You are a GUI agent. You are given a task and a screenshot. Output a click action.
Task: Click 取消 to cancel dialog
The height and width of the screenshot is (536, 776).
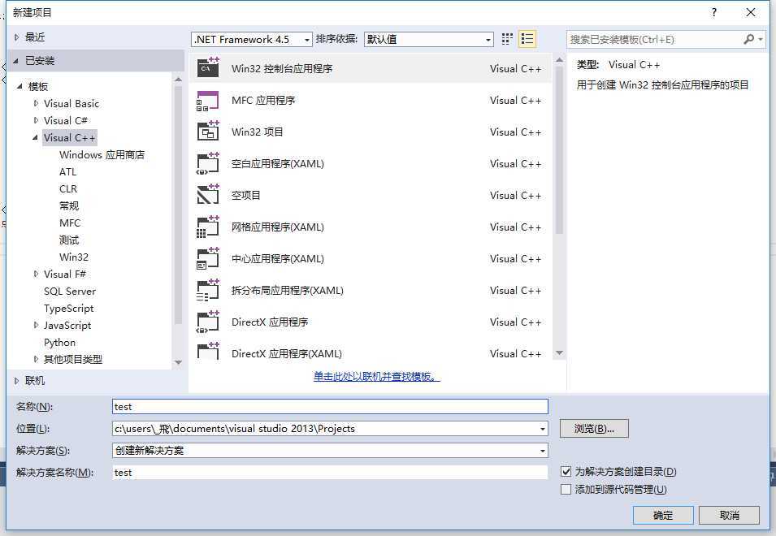point(730,515)
